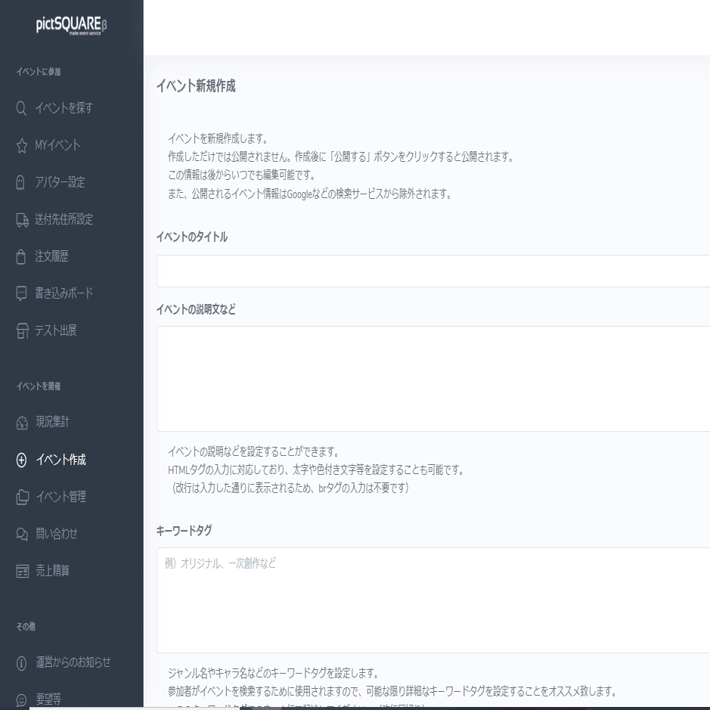Click the ledger icon beside 売上精算
The image size is (710, 710).
point(22,571)
